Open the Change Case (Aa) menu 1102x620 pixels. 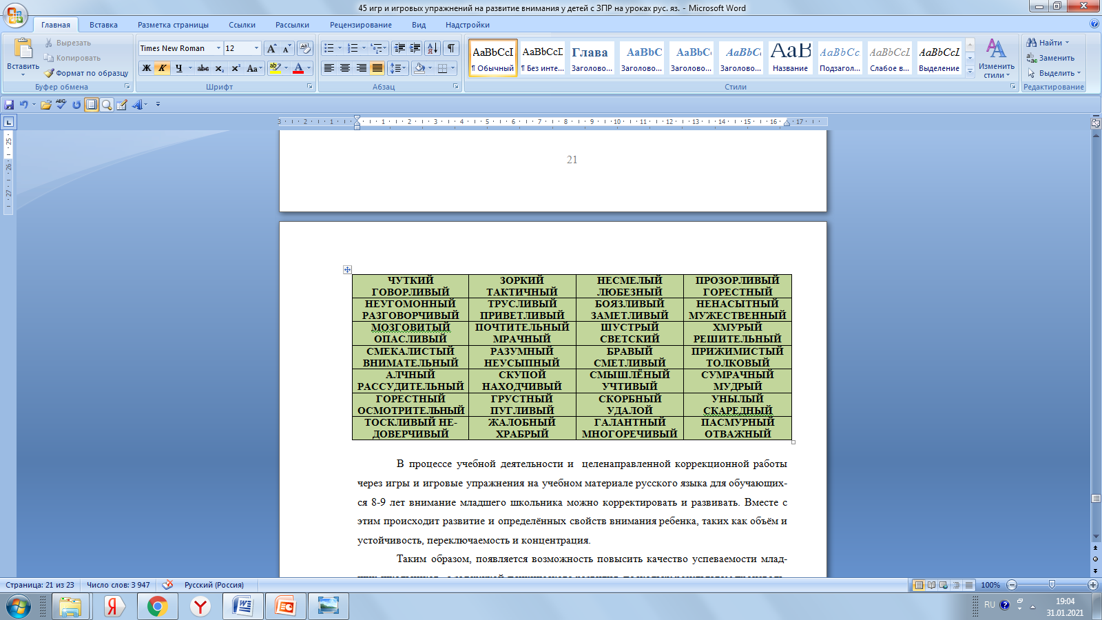pos(254,68)
